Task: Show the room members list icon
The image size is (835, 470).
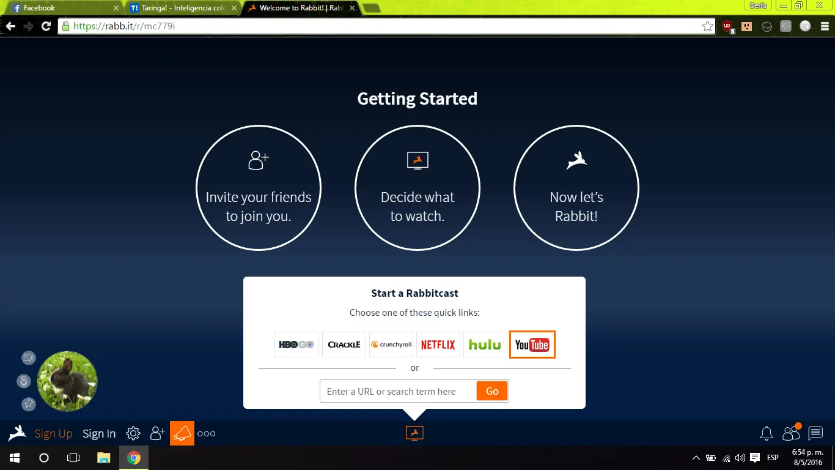Action: coord(792,433)
